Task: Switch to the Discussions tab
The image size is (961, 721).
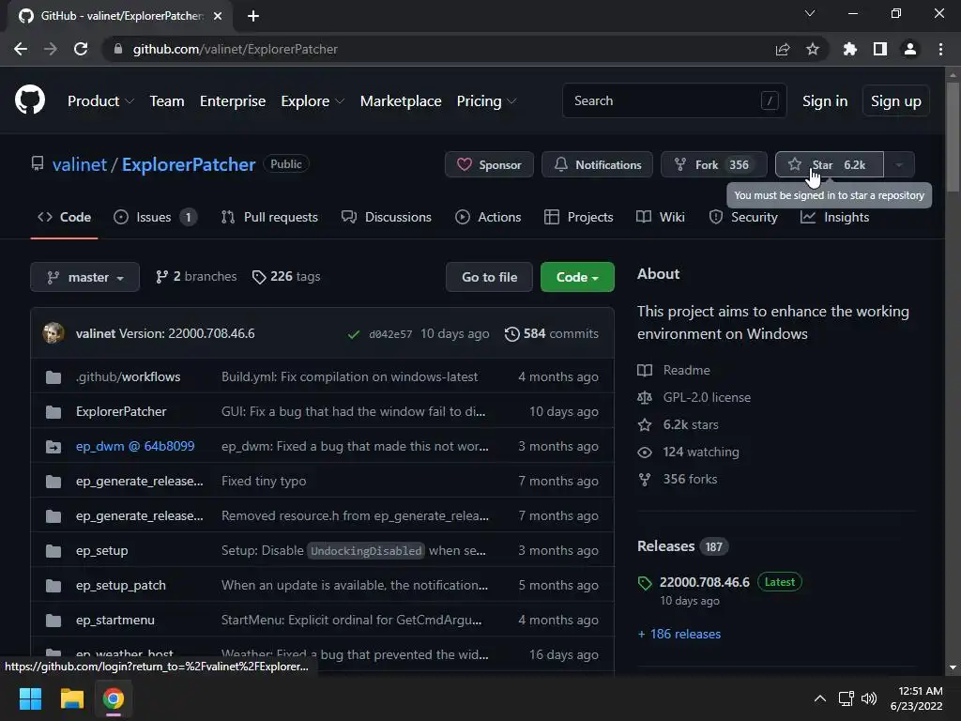Action: point(387,217)
